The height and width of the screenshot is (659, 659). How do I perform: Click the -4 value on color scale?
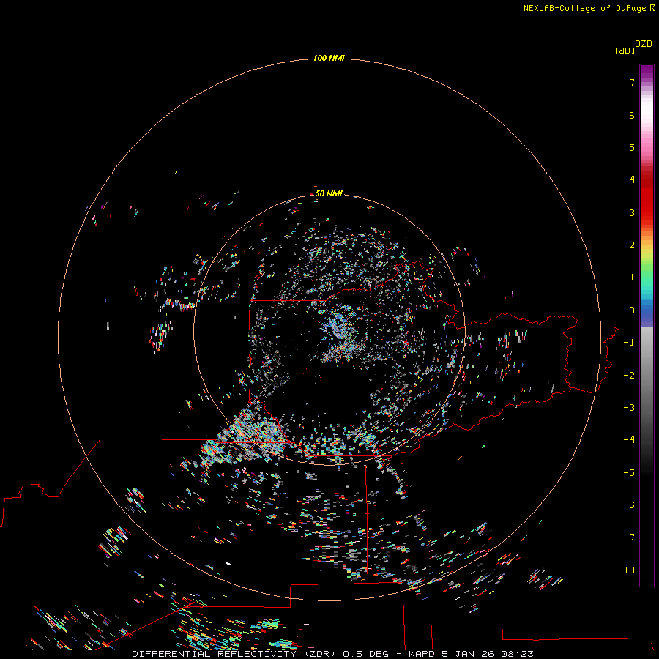pos(629,439)
